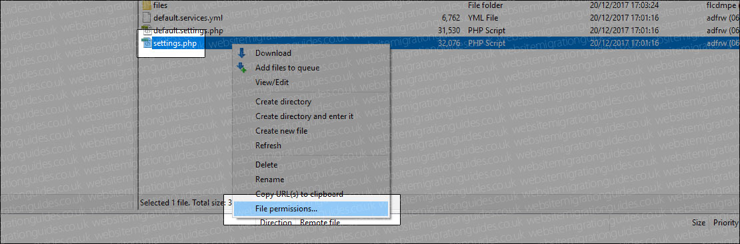Click the files folder icon

[x=146, y=6]
